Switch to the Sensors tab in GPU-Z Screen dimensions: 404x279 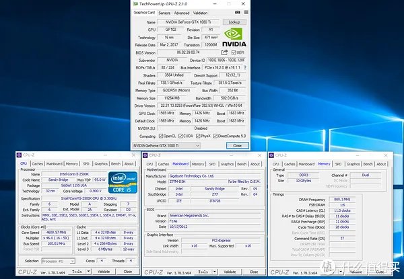click(x=164, y=13)
